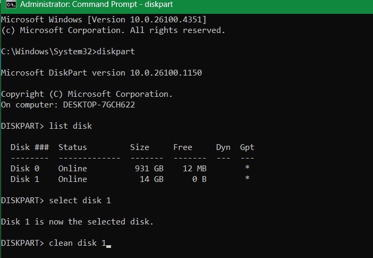Click the 'Disk ###' column header
Screen dimensions: 373x258
tap(30, 147)
